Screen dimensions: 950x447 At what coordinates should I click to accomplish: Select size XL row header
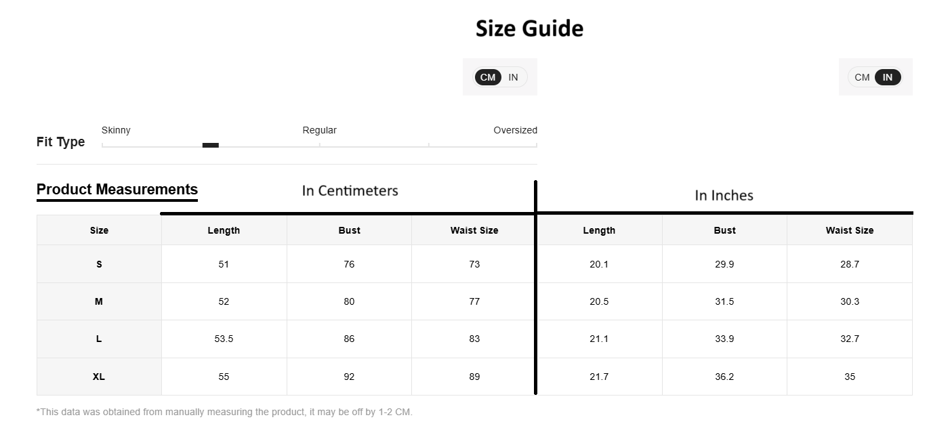click(99, 376)
